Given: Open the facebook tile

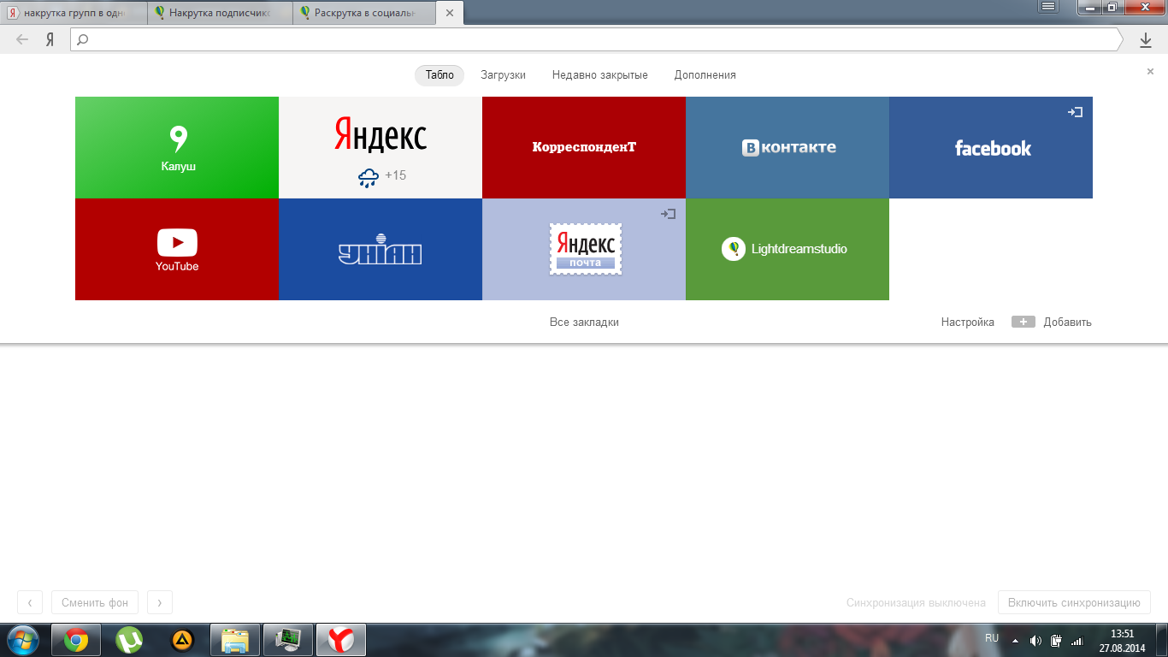Looking at the screenshot, I should 991,147.
